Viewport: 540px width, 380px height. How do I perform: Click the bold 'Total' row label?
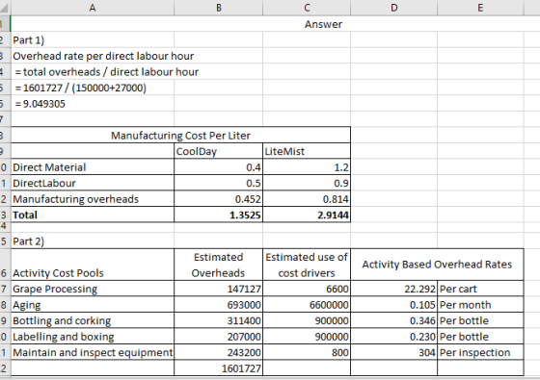pyautogui.click(x=93, y=215)
